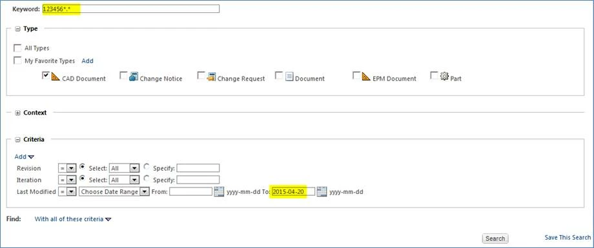This screenshot has height=248, width=594.
Task: Click the Change Request type icon
Action: 211,77
